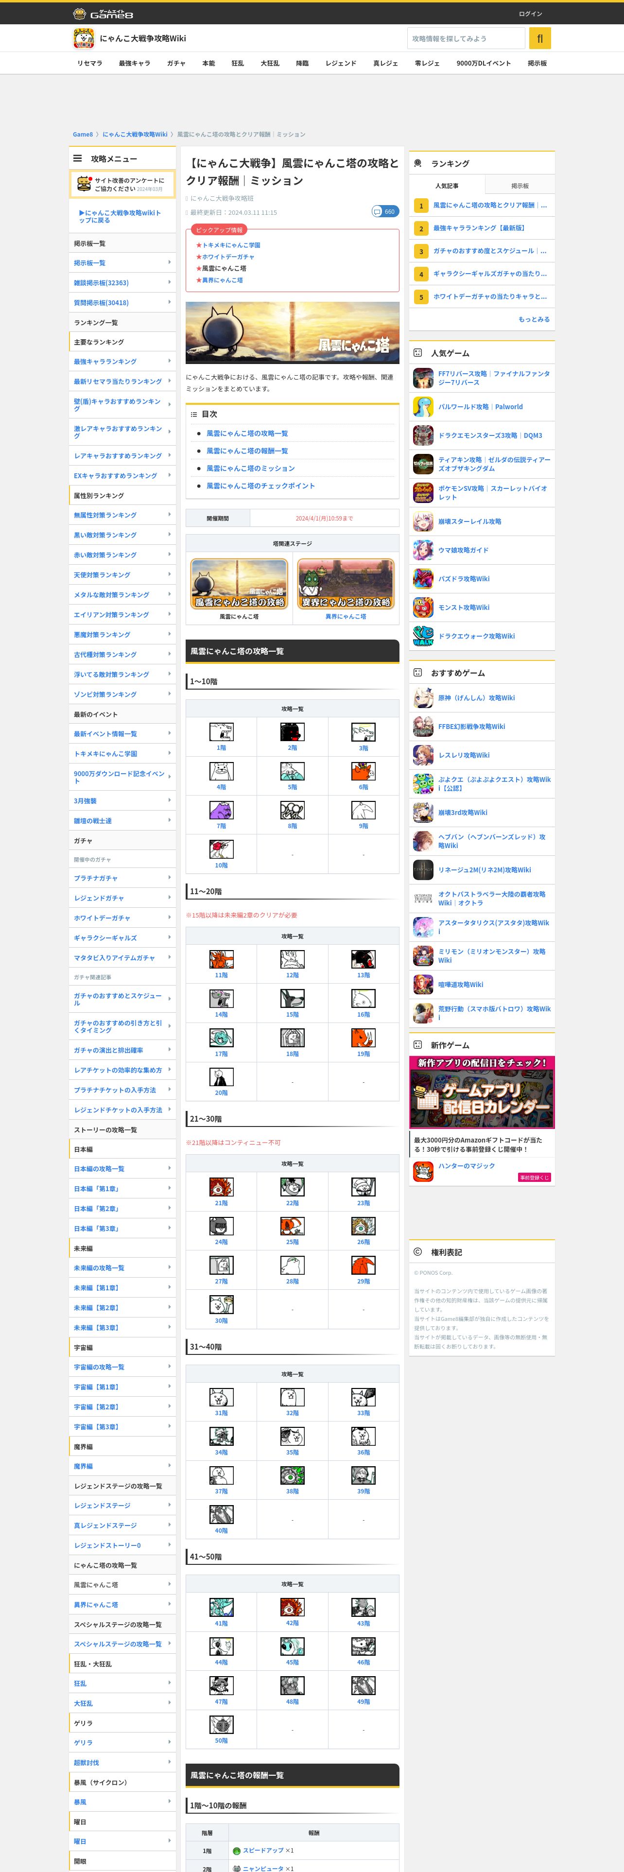Image resolution: width=624 pixels, height=1872 pixels.
Task: Click the yellow search button icon
Action: pos(540,38)
